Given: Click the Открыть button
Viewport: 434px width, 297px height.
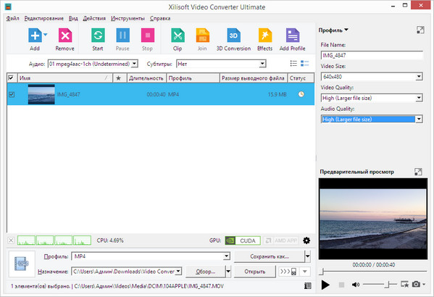Looking at the screenshot, I should (x=254, y=272).
